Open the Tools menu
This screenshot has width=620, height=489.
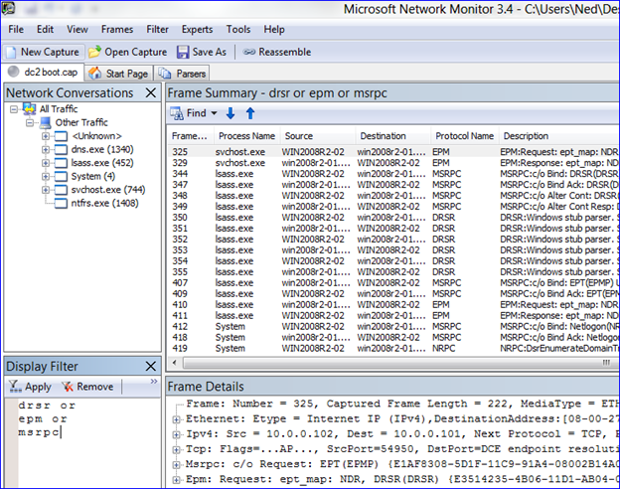coord(238,29)
